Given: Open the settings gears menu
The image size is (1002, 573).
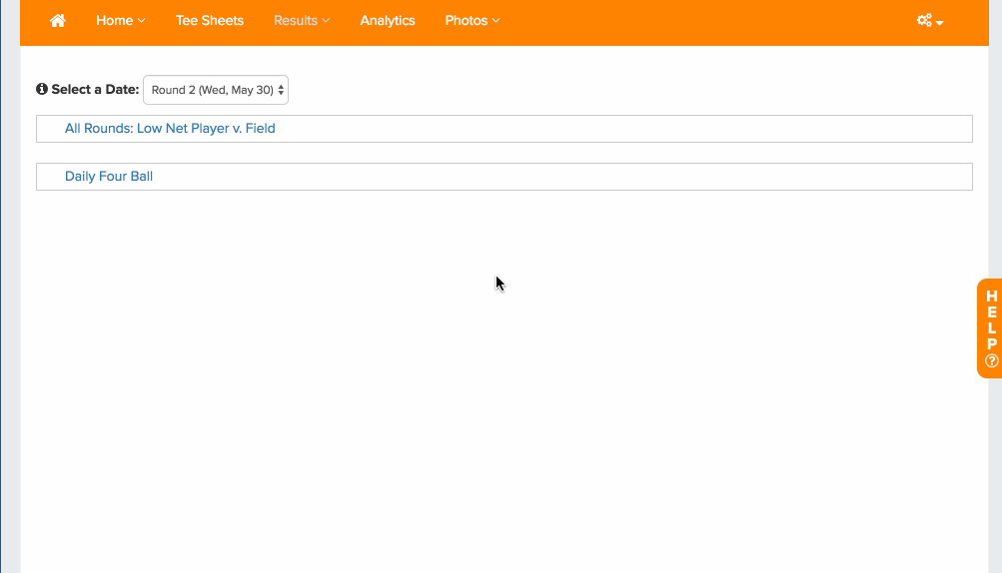Looking at the screenshot, I should (x=930, y=20).
